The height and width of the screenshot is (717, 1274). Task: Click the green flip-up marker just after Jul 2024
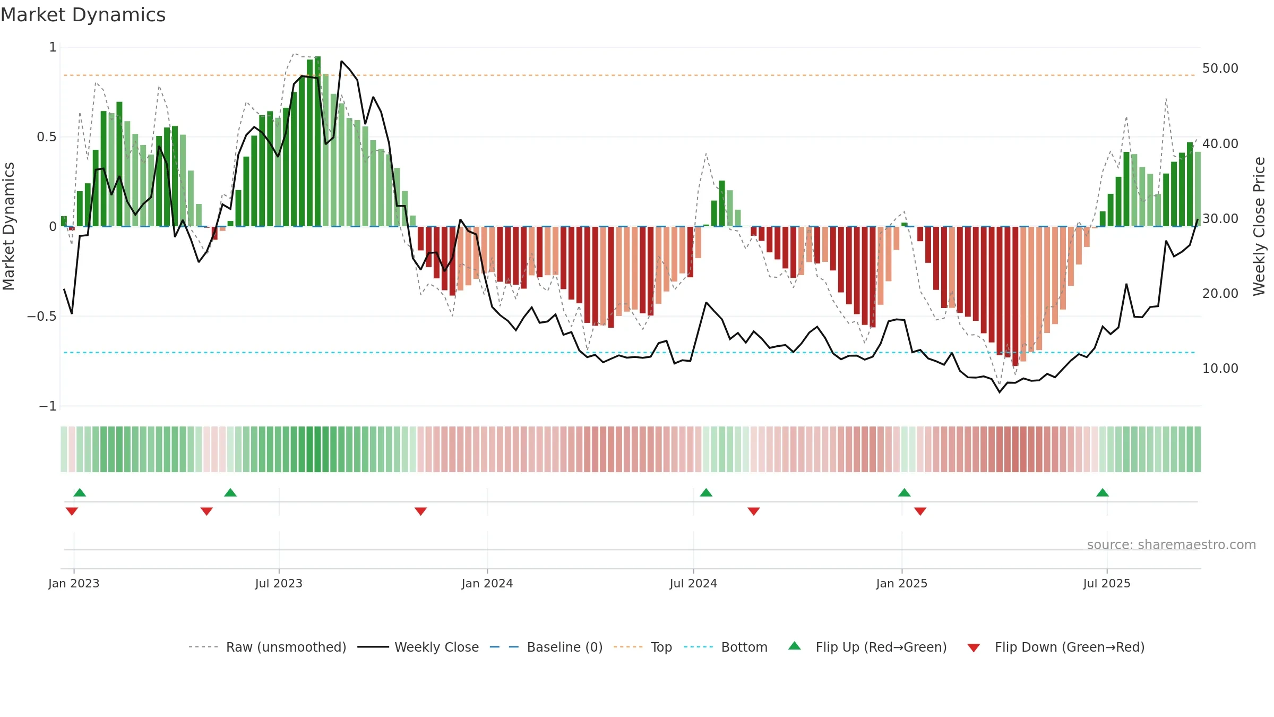click(706, 492)
